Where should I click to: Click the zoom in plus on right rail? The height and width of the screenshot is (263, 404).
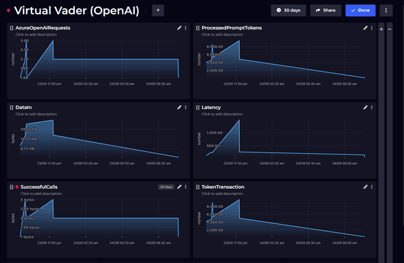click(x=381, y=30)
